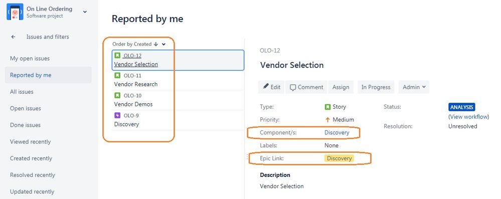
Task: Open the Admin dropdown menu
Action: click(414, 87)
